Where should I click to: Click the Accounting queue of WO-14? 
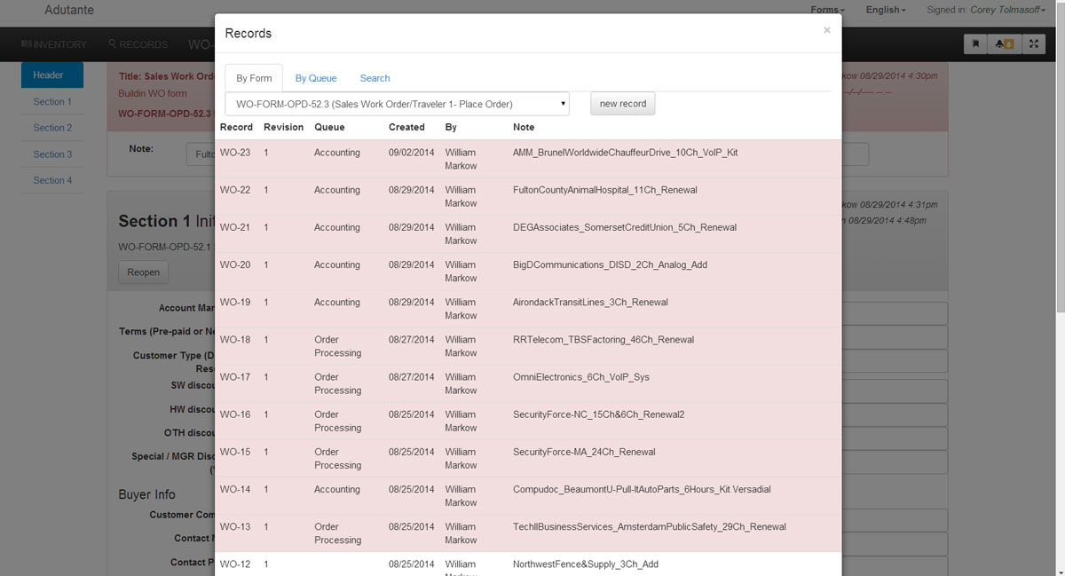pos(337,489)
